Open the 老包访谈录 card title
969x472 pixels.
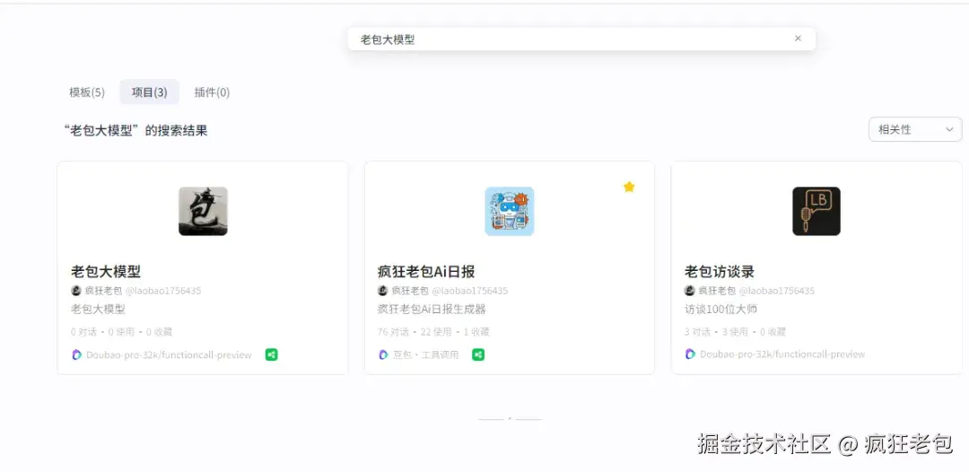[720, 271]
